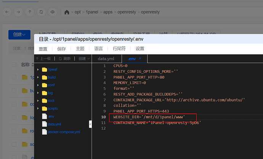
Task: Click the scripts folder icon
Action: click(45, 108)
